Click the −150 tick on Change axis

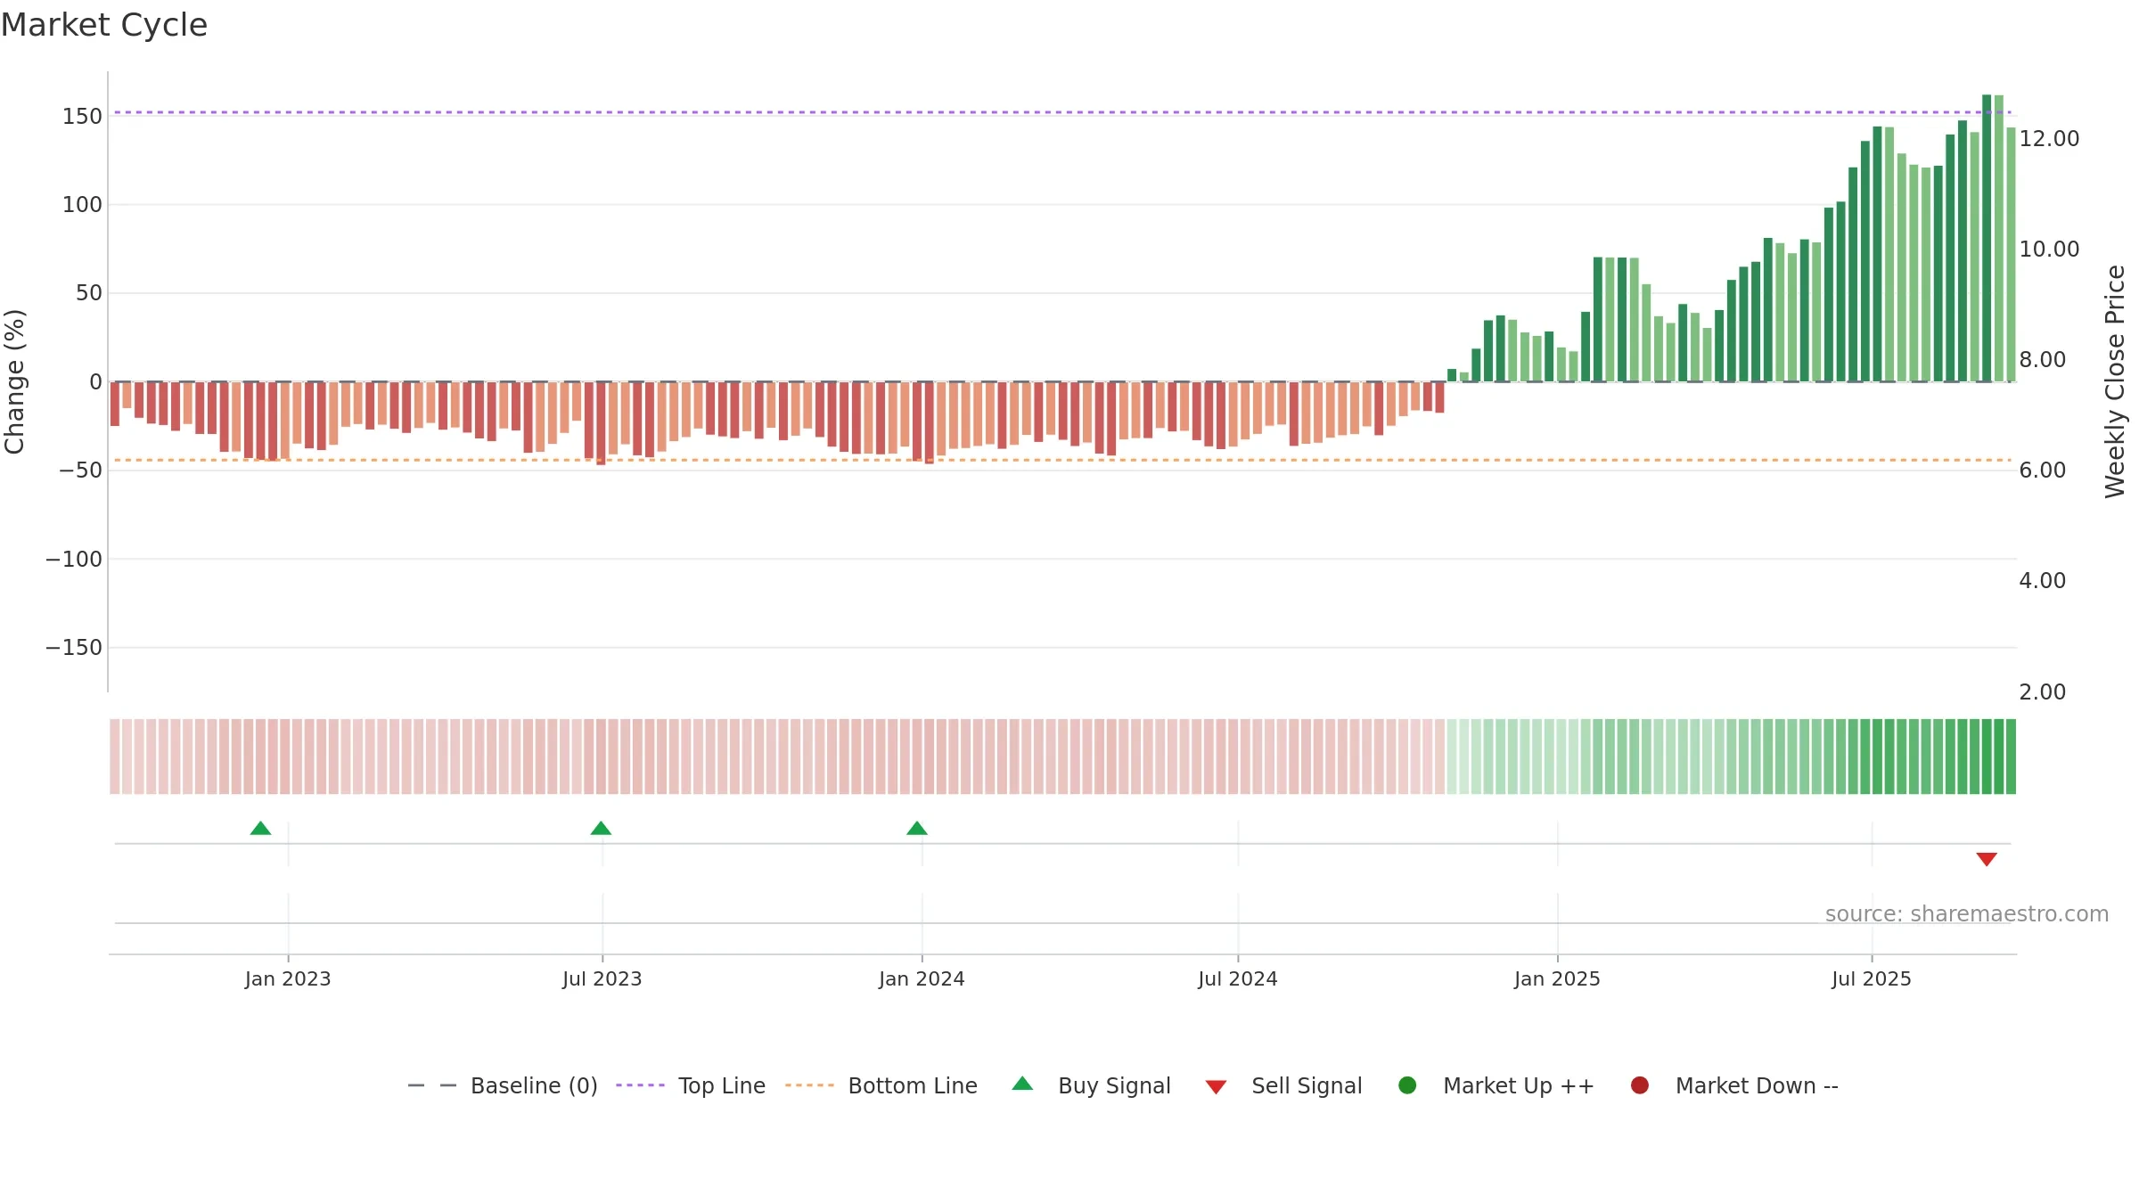74,648
